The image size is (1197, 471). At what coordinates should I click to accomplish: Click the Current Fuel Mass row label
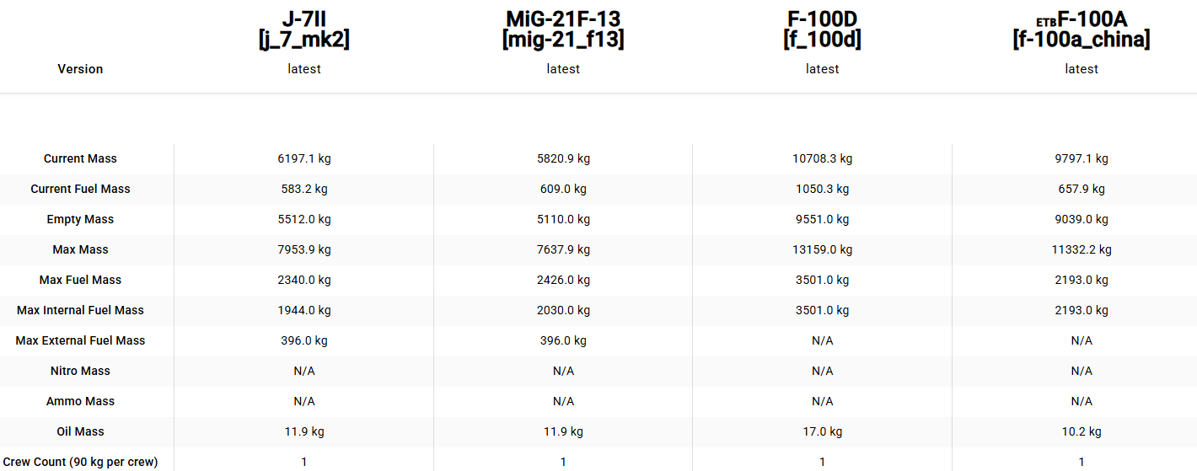[x=80, y=189]
